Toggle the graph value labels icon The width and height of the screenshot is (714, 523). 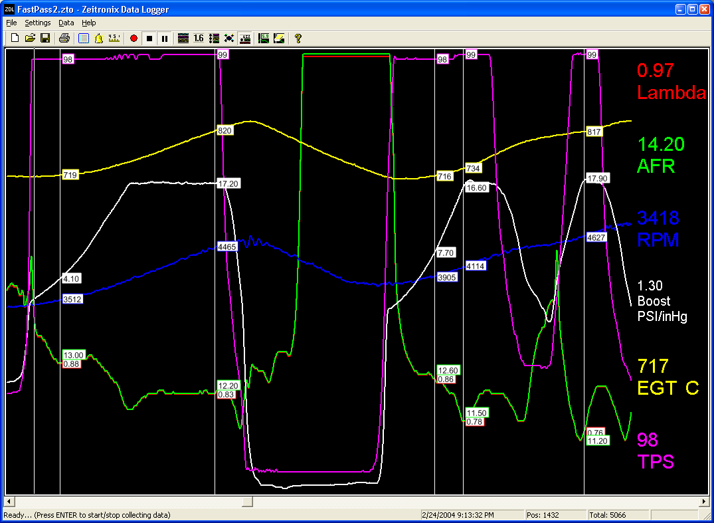pos(244,39)
